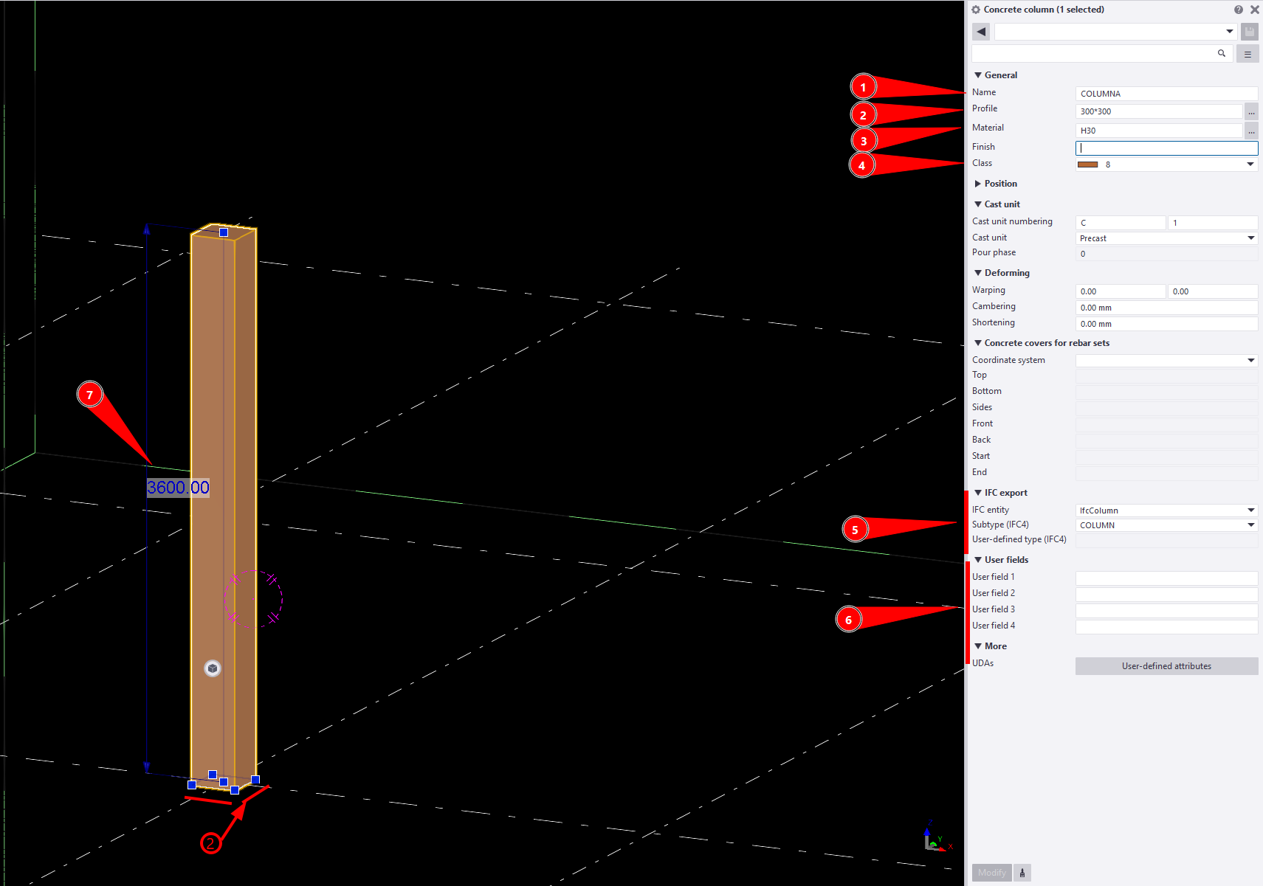The height and width of the screenshot is (886, 1263).
Task: Click the User-defined attributes button
Action: click(1166, 666)
